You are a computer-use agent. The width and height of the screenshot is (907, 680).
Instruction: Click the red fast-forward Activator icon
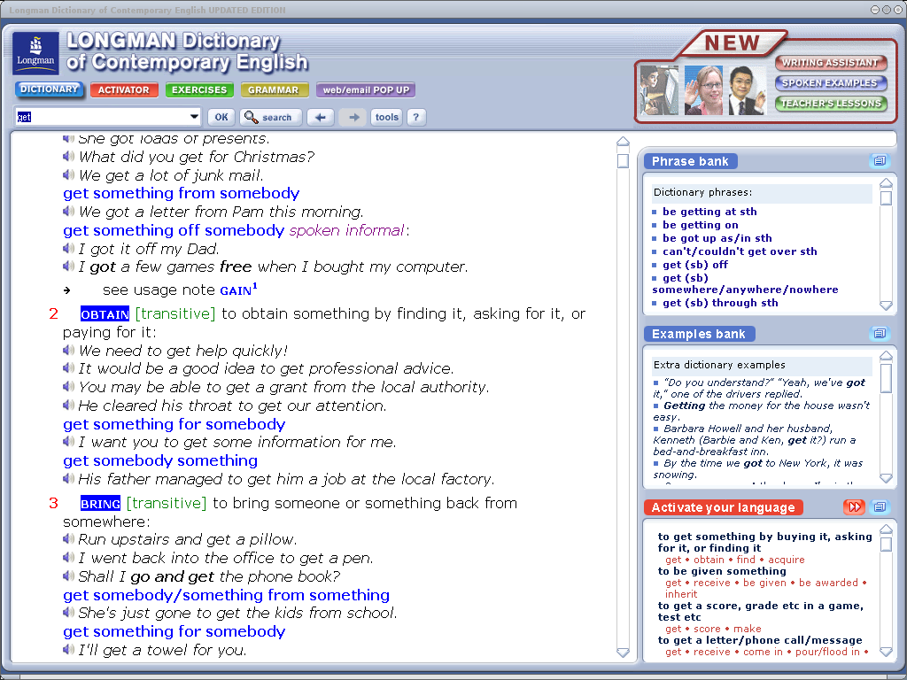(x=854, y=507)
